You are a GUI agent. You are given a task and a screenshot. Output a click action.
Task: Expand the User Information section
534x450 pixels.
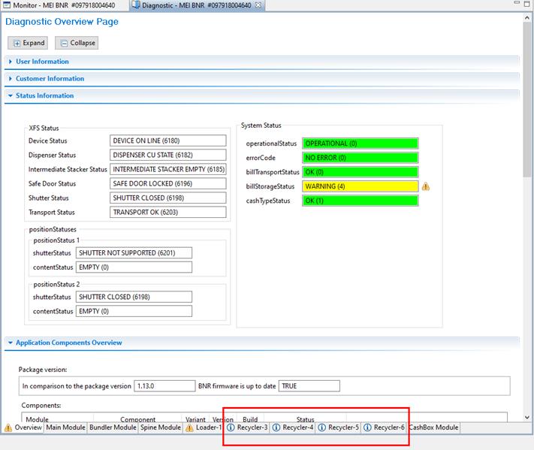click(10, 62)
